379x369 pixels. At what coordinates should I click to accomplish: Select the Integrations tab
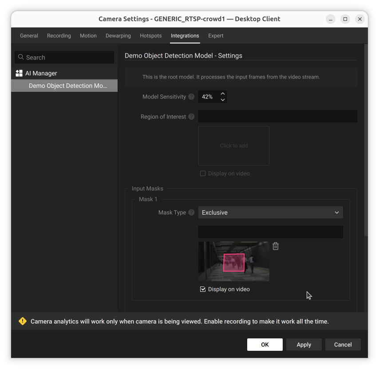pos(185,36)
